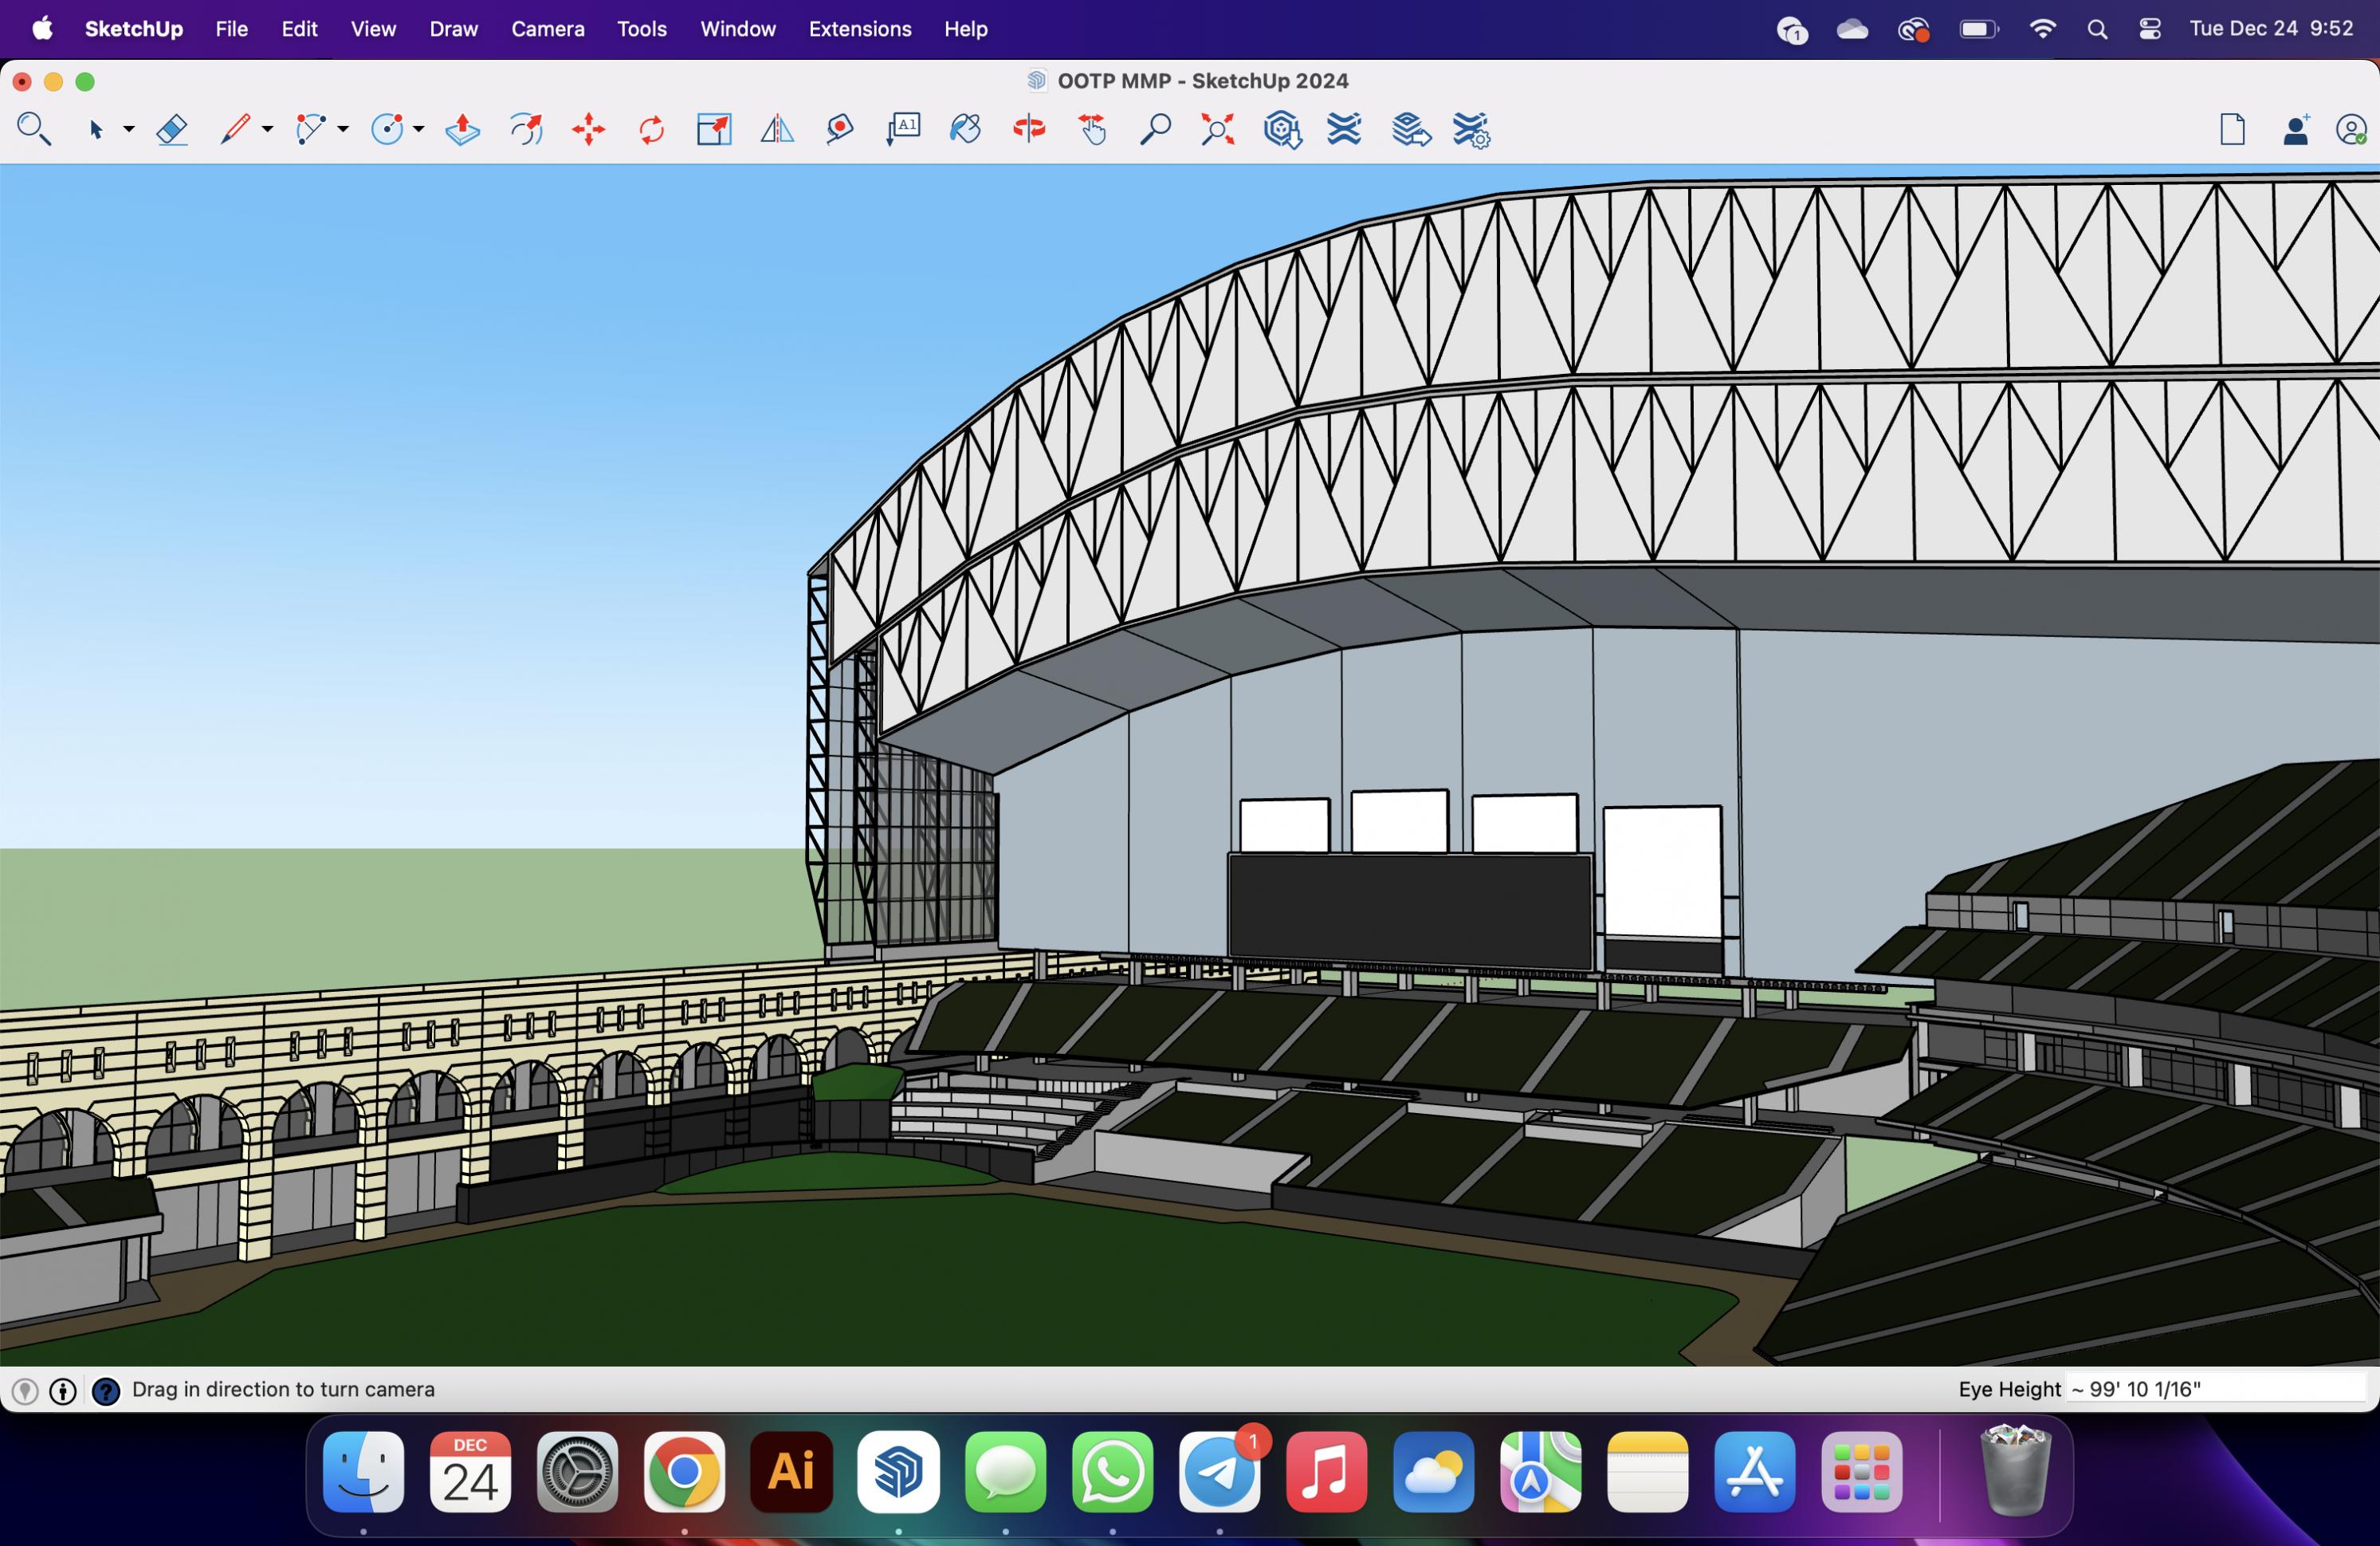
Task: Select the Rotate tool
Action: (651, 130)
